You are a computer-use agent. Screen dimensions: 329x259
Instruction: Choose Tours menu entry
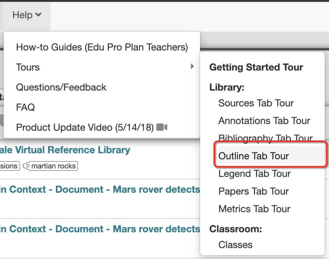pyautogui.click(x=102, y=67)
